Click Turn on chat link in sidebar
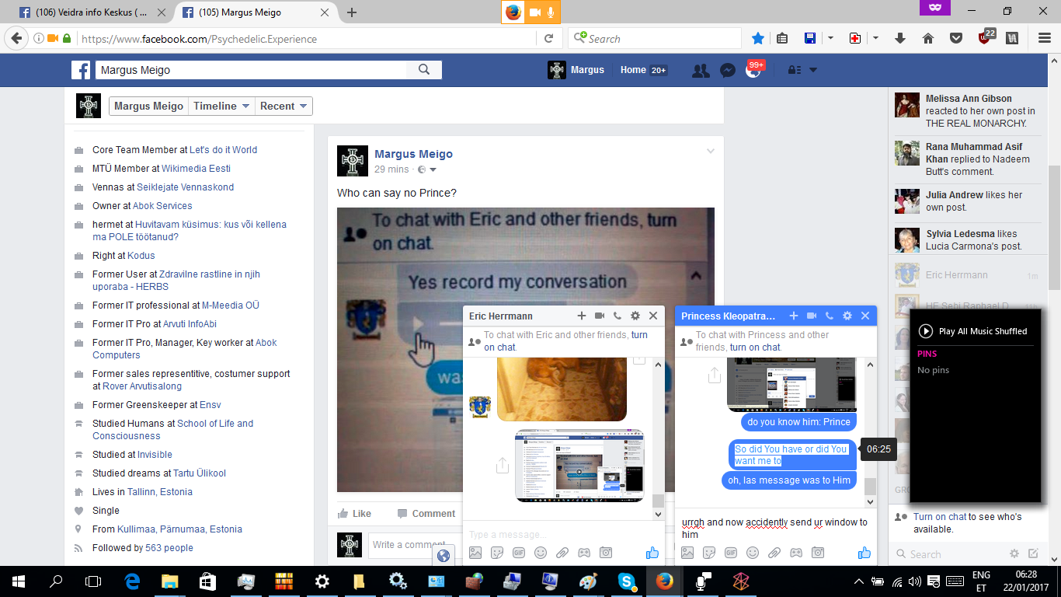The height and width of the screenshot is (597, 1061). click(x=940, y=517)
